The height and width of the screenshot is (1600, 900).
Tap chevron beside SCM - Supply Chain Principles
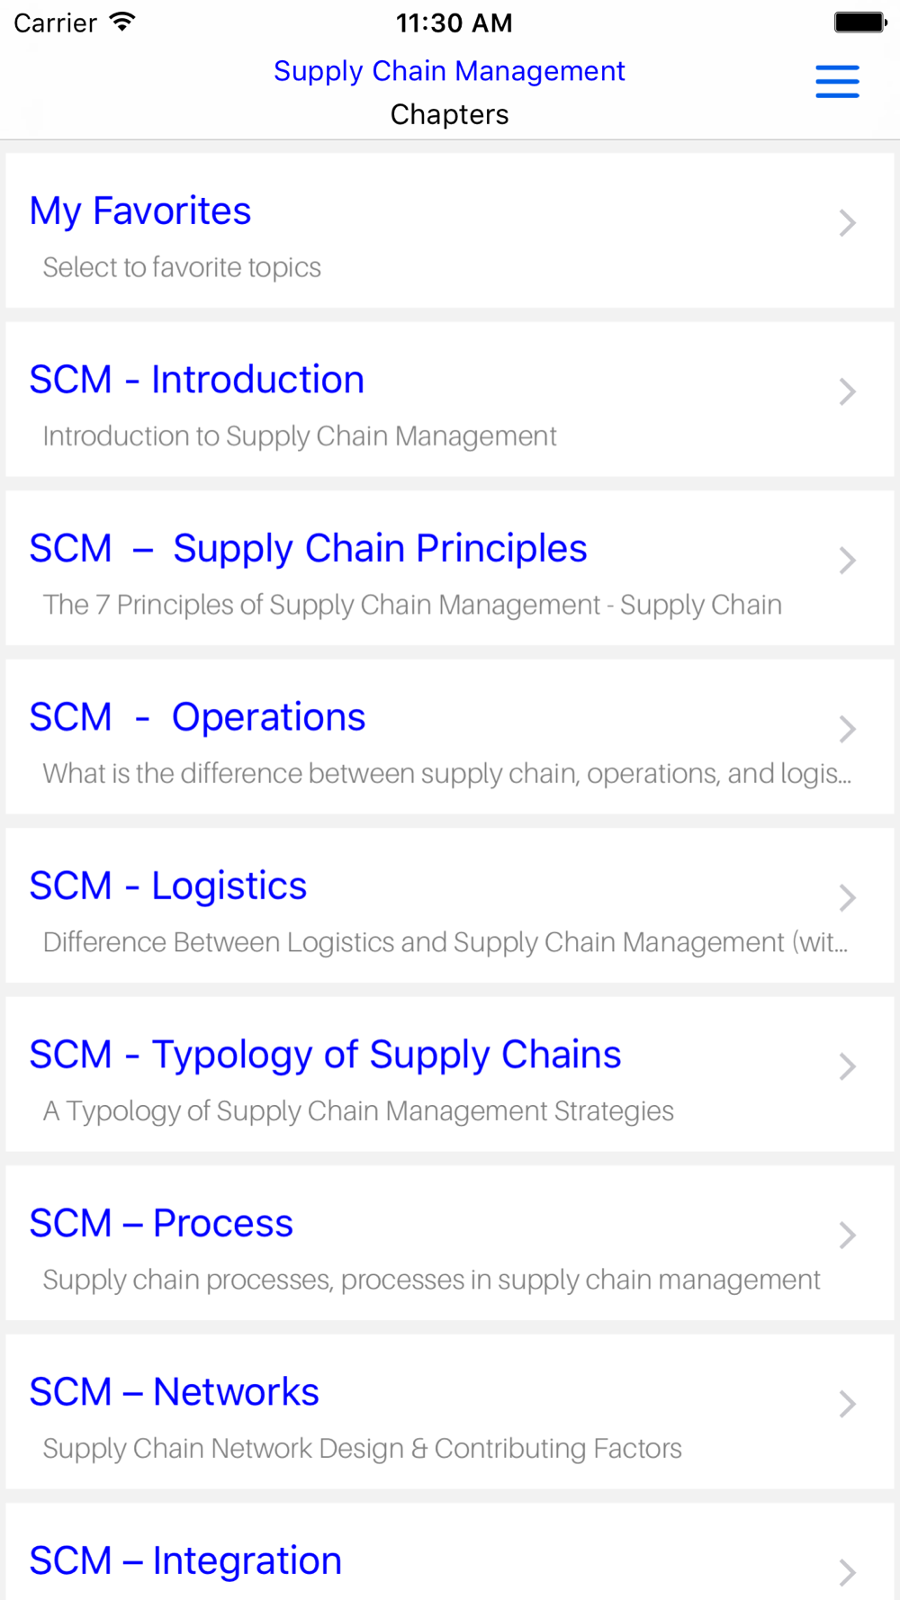click(847, 561)
